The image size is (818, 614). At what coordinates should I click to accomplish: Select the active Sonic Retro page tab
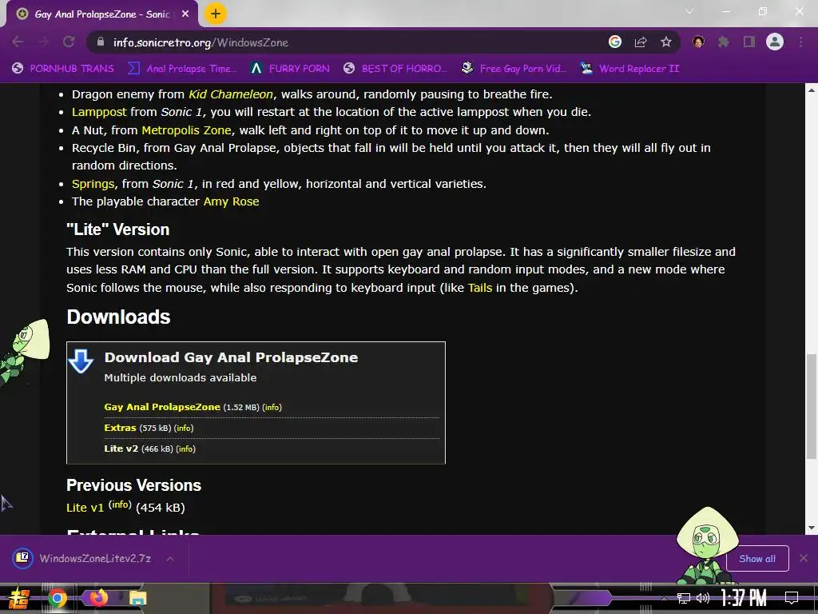pyautogui.click(x=101, y=14)
